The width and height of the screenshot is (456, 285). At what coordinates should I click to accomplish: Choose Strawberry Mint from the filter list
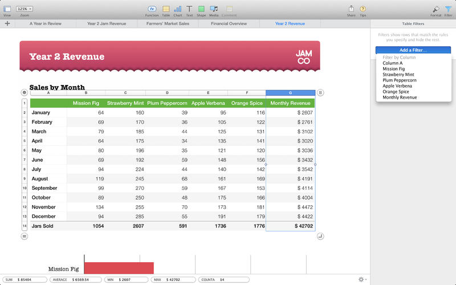click(399, 75)
